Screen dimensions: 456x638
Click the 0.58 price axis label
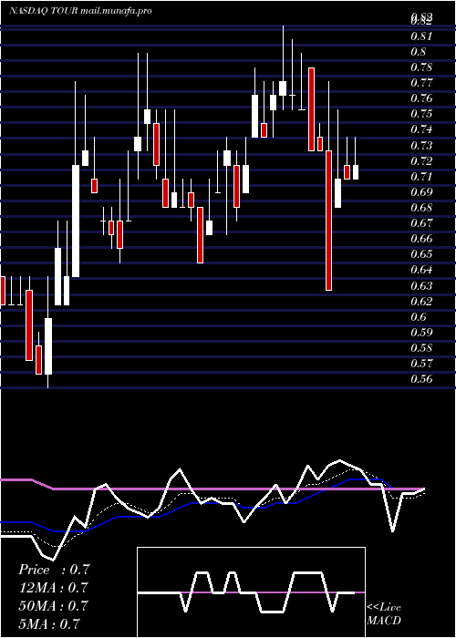(420, 348)
